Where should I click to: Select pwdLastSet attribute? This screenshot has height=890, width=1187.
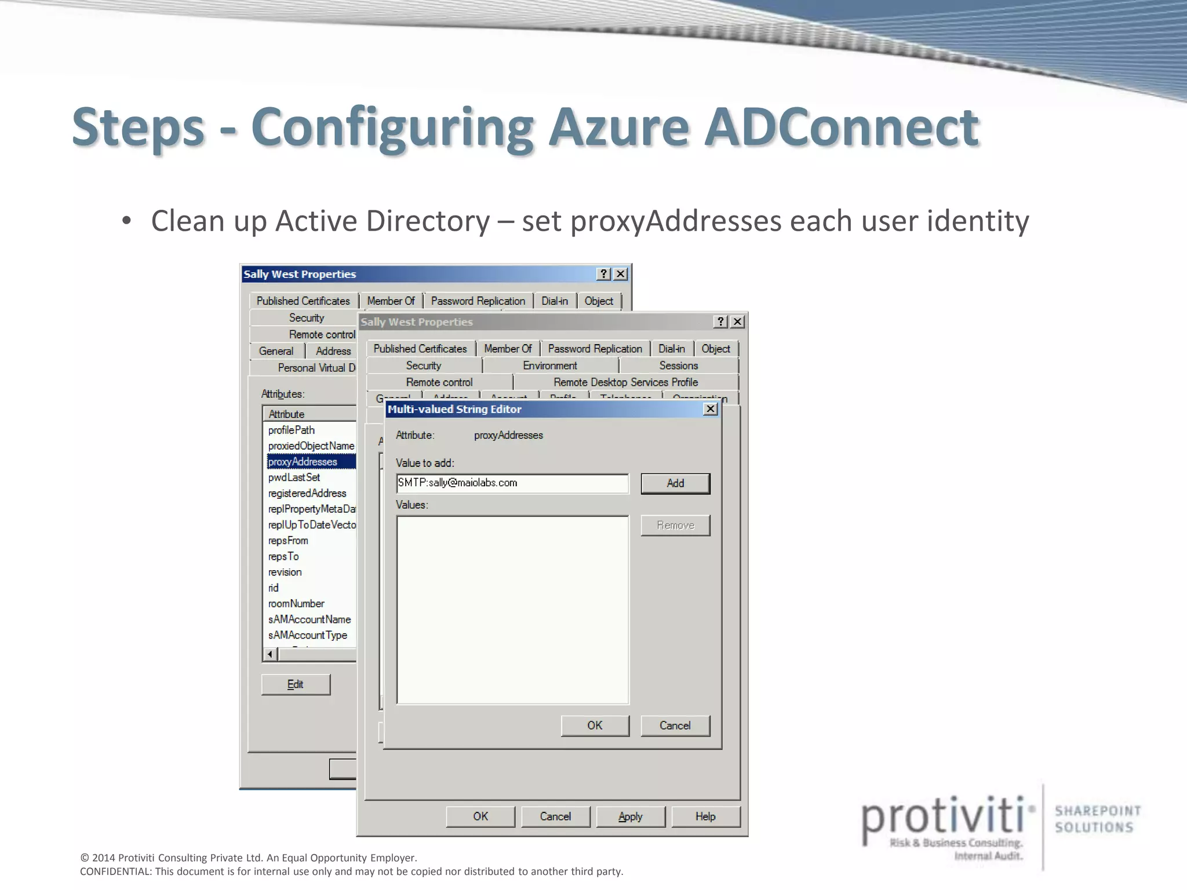[x=294, y=477]
